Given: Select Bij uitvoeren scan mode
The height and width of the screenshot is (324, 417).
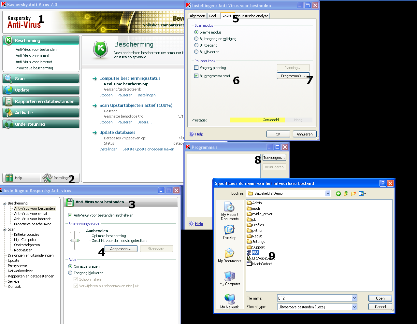Looking at the screenshot, I should 196,52.
